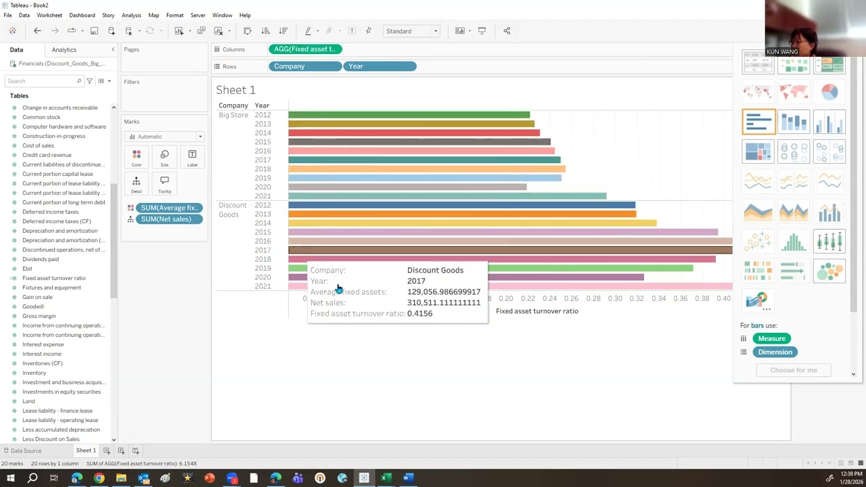Click New Worksheet icon beside Sheet 1 tab
This screenshot has height=487, width=866.
[x=107, y=450]
